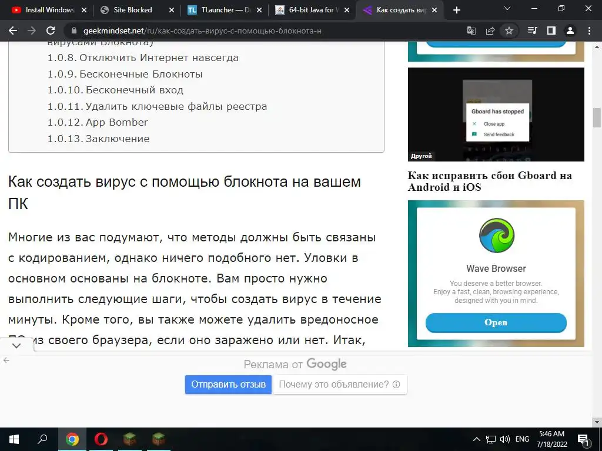Image resolution: width=602 pixels, height=451 pixels.
Task: Close the Site Blocked tab
Action: coord(172,10)
